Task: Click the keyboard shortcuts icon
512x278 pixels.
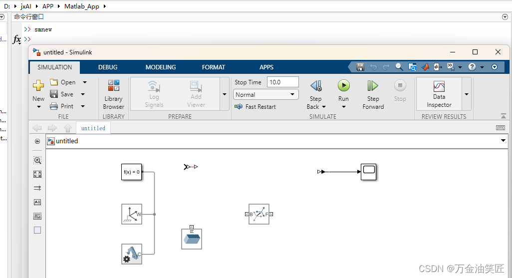Action: [x=500, y=128]
